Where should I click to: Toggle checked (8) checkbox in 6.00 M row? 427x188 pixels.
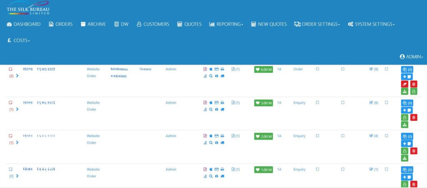pos(371,69)
